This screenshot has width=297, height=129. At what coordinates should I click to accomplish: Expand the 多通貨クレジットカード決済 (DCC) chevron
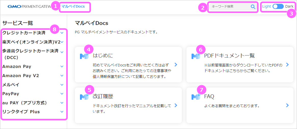pyautogui.click(x=62, y=52)
